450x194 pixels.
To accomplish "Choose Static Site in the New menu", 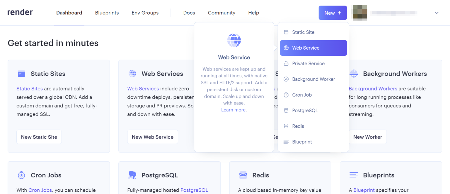I will click(x=303, y=32).
